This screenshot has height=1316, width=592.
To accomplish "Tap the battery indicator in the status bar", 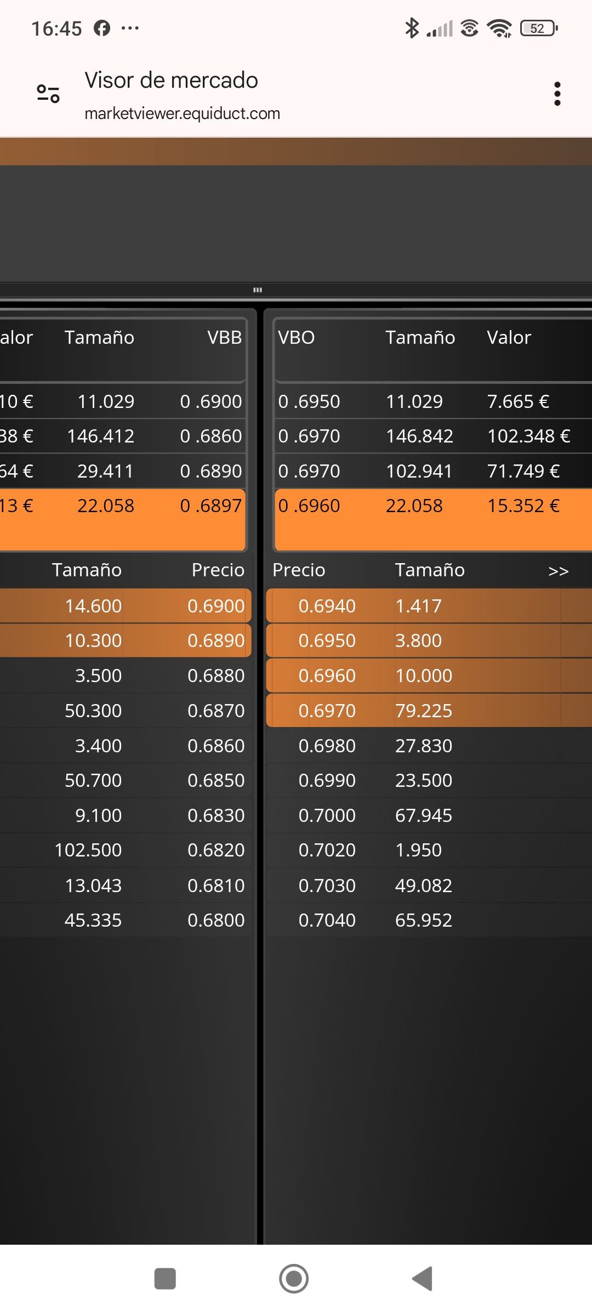I will pos(539,28).
